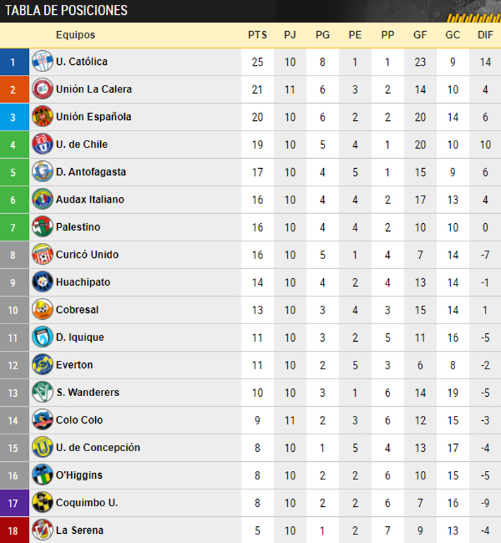501x543 pixels.
Task: Click the U. Católica team crest
Action: [x=42, y=62]
